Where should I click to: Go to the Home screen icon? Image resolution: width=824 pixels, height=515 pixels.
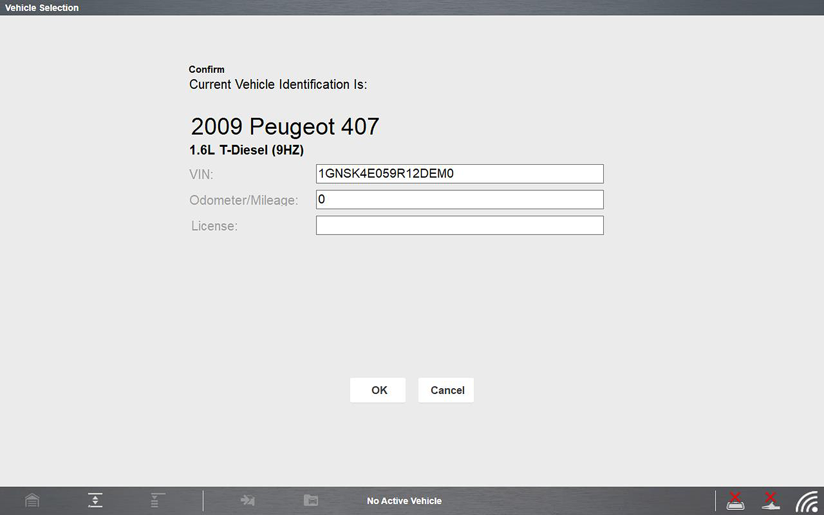32,500
